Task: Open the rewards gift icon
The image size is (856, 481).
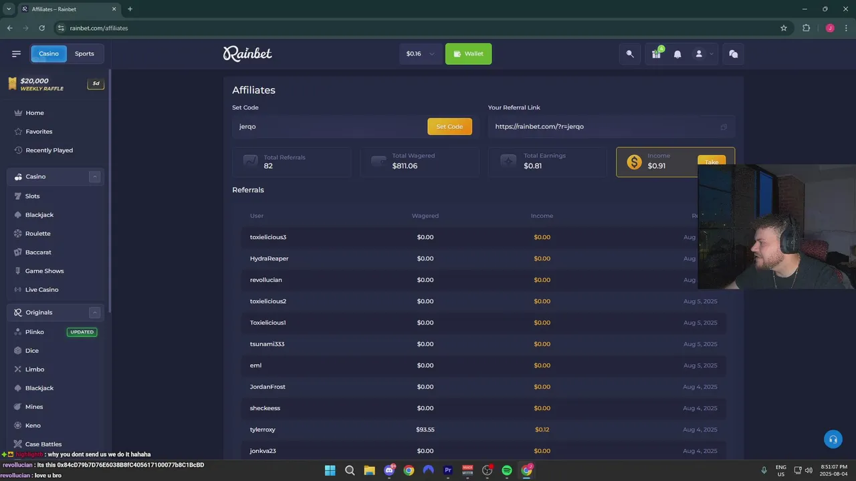Action: [657, 54]
